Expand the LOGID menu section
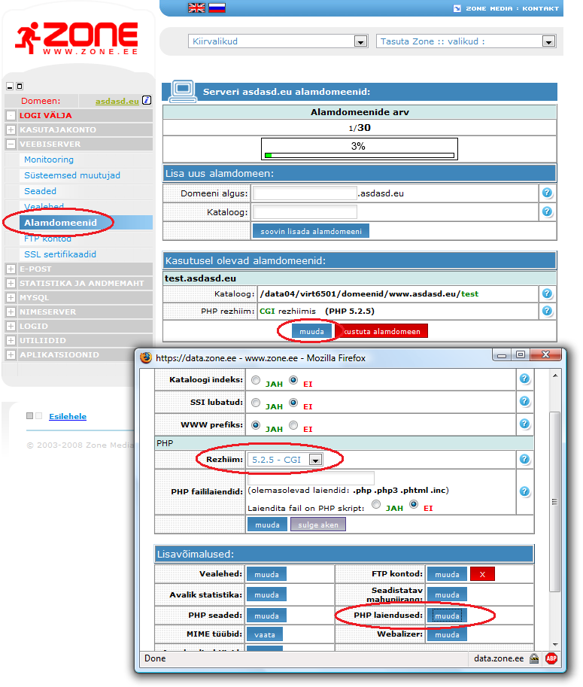Viewport: 583px width, 687px height. point(11,326)
